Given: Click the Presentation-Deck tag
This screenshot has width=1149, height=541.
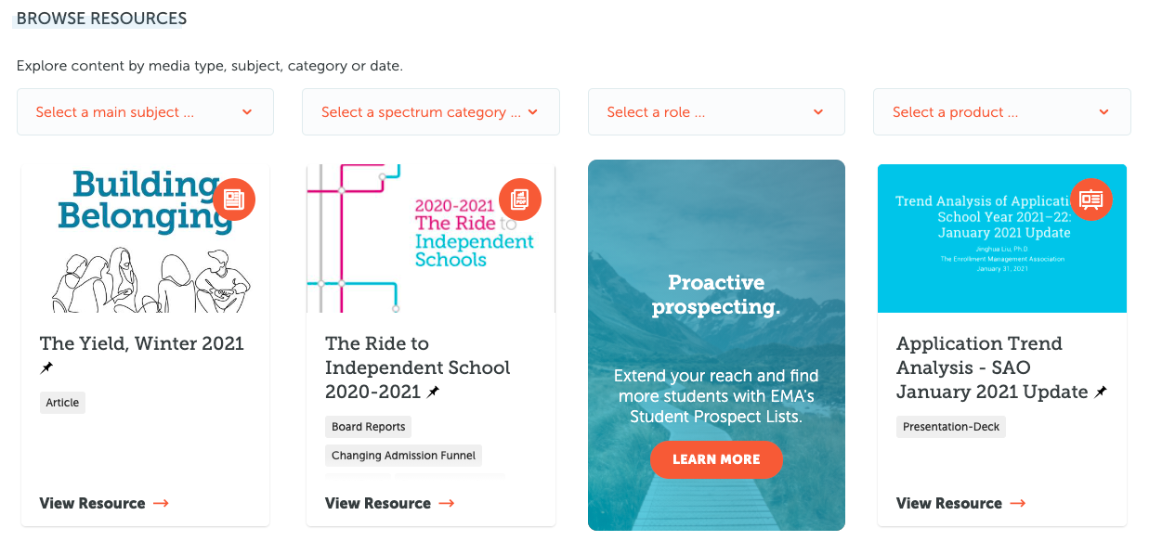Looking at the screenshot, I should 951,427.
